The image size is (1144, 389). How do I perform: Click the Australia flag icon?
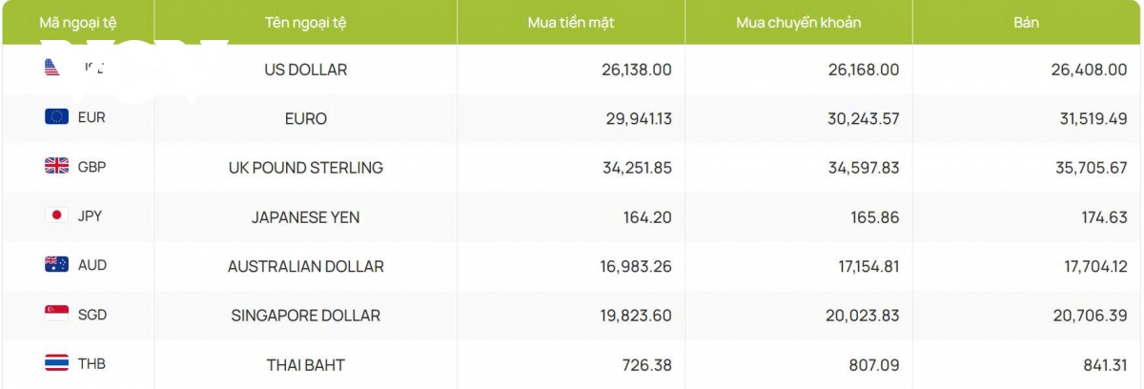pyautogui.click(x=56, y=265)
